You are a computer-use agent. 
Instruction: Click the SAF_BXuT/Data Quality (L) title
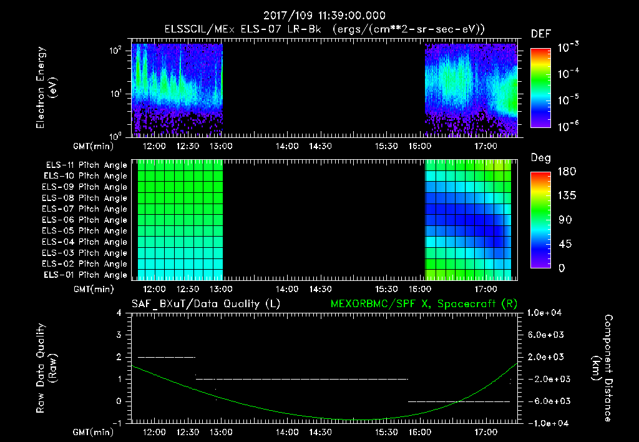point(206,304)
